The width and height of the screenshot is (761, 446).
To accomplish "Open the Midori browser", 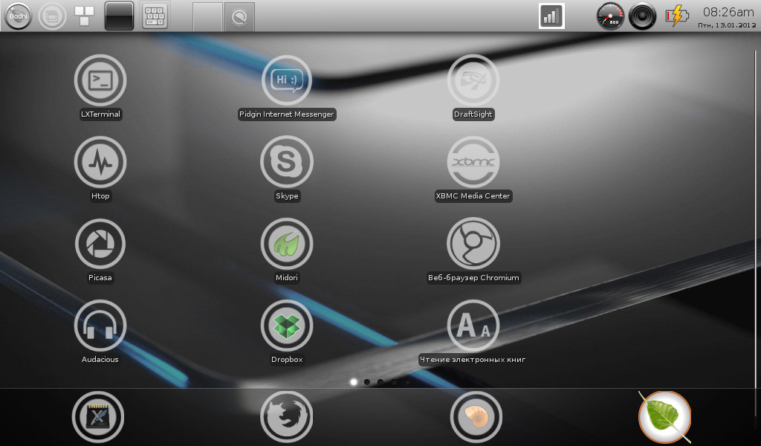I will [x=286, y=244].
